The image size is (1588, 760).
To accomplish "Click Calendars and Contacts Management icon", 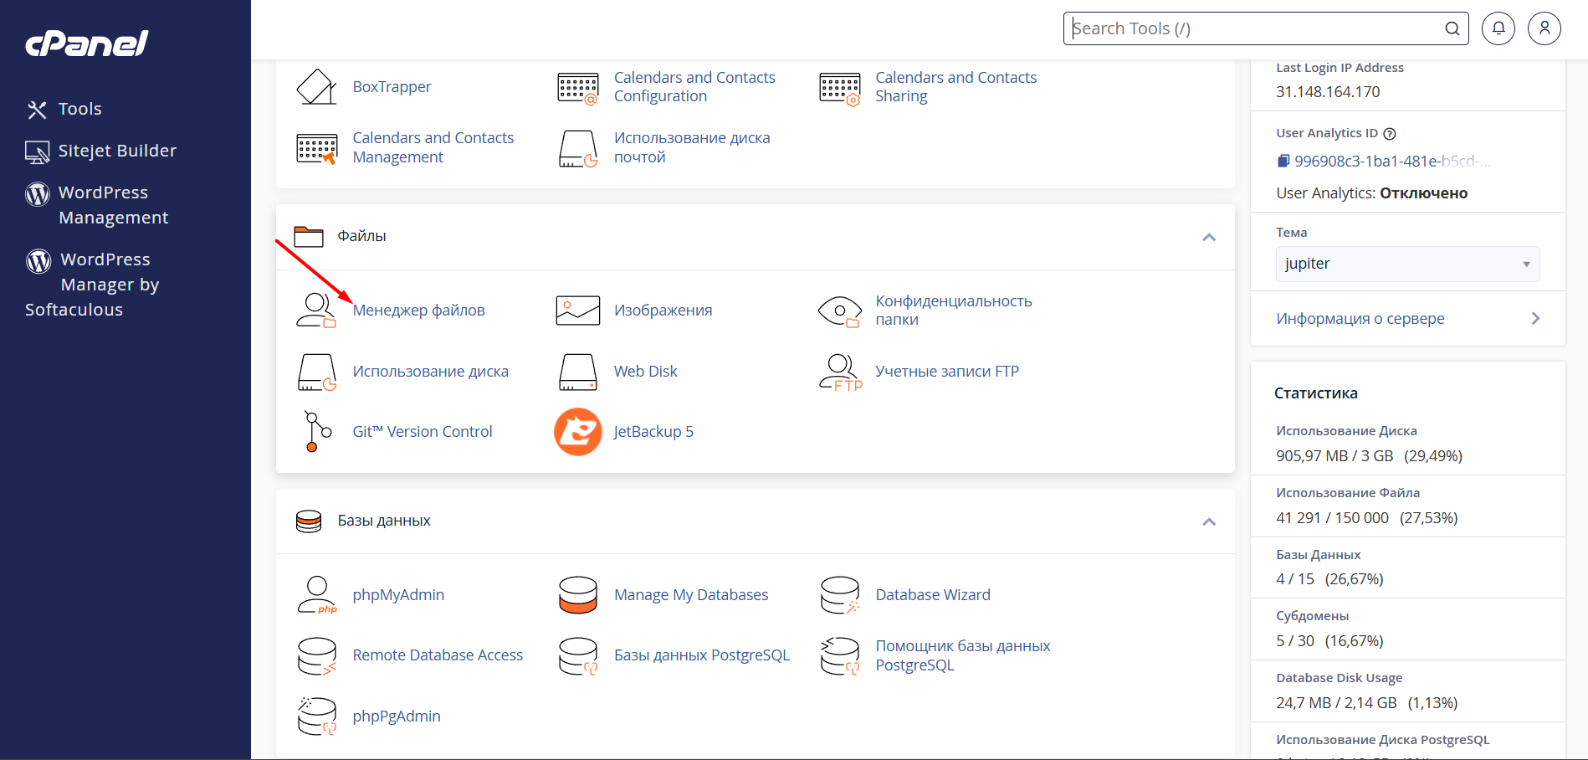I will pyautogui.click(x=316, y=148).
